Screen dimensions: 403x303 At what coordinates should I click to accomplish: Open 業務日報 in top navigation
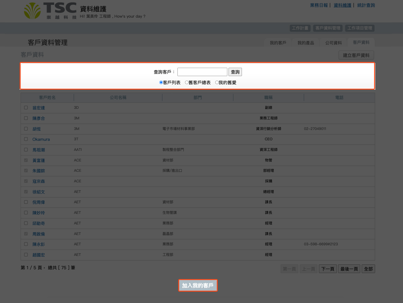pyautogui.click(x=319, y=5)
